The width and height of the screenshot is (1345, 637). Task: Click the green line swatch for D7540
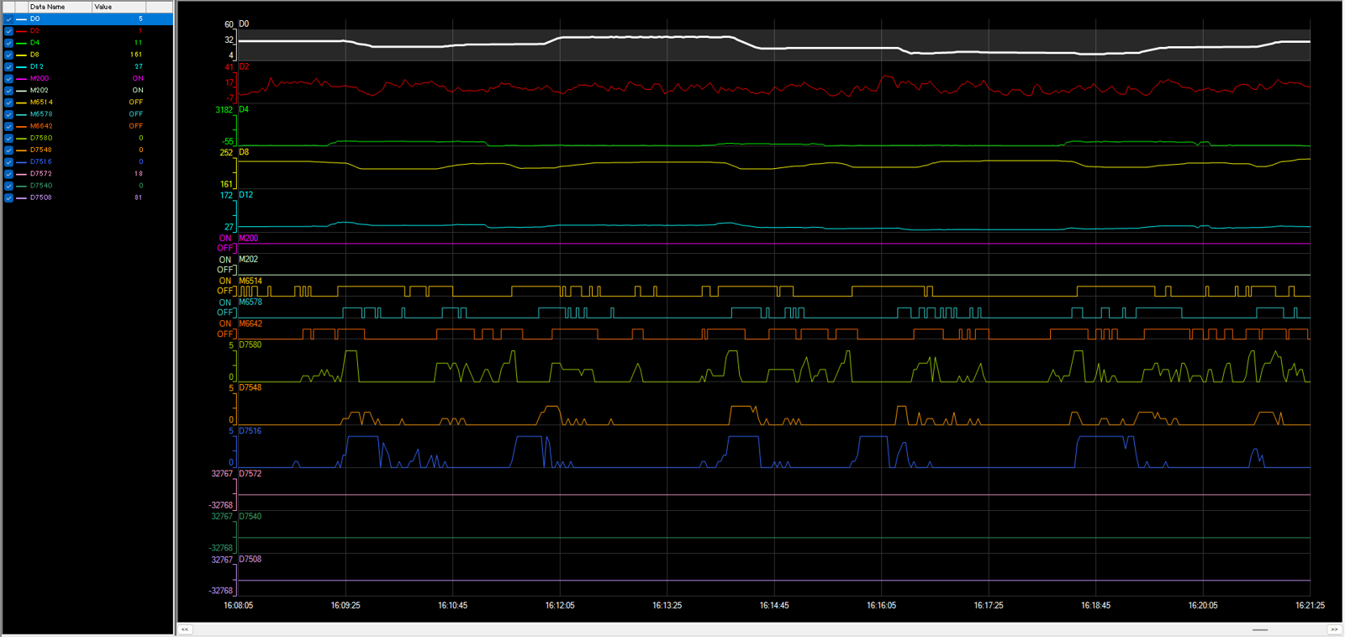pos(21,186)
